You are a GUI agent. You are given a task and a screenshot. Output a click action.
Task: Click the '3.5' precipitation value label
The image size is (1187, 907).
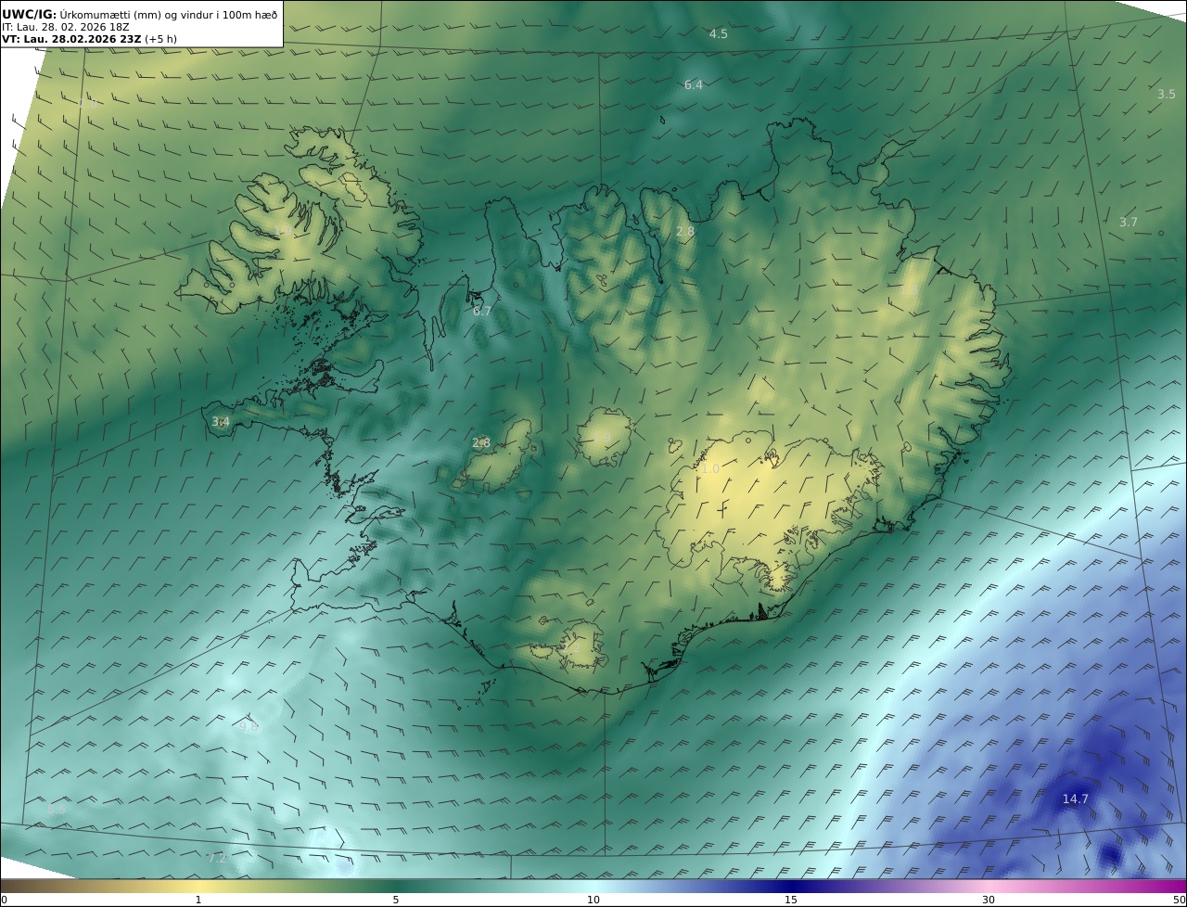tap(1167, 95)
